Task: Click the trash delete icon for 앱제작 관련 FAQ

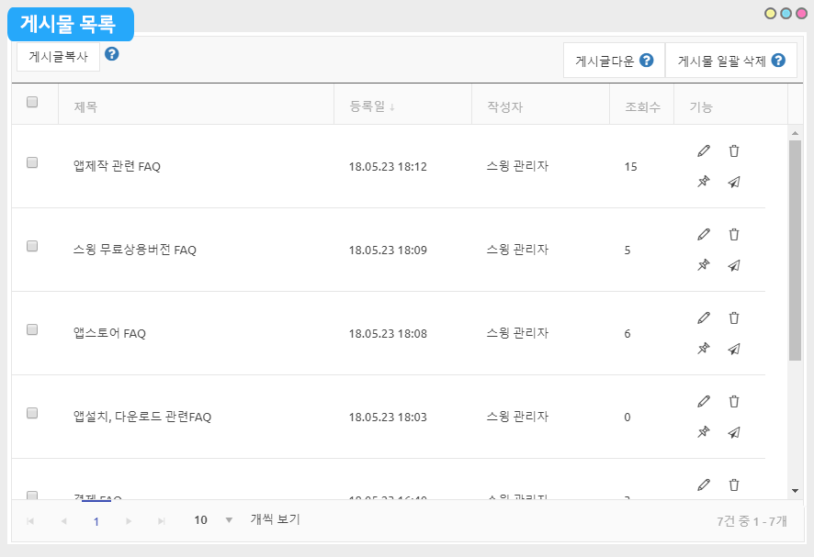Action: pos(733,150)
